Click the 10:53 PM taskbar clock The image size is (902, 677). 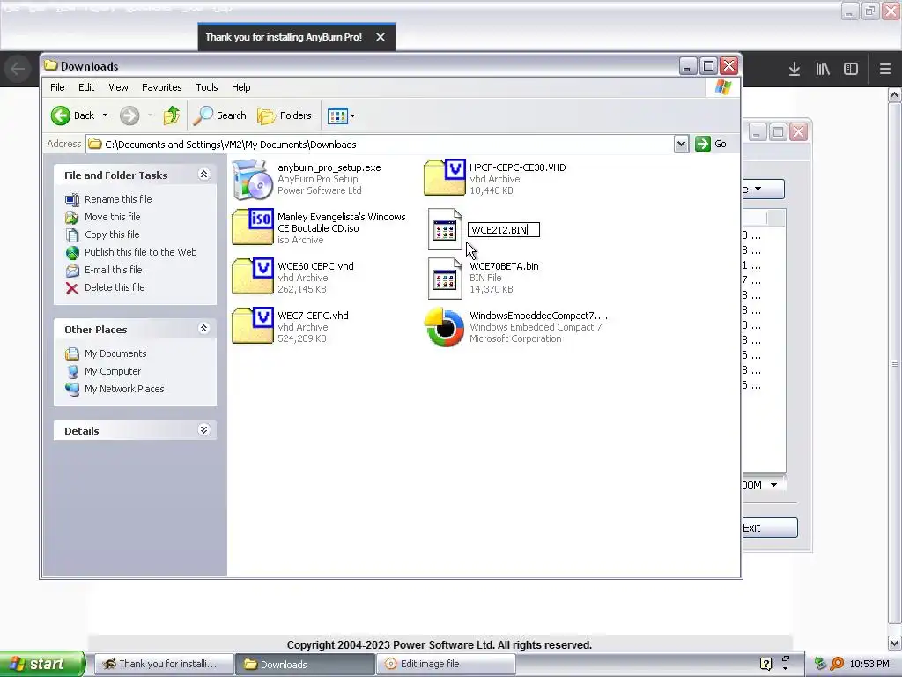point(869,664)
